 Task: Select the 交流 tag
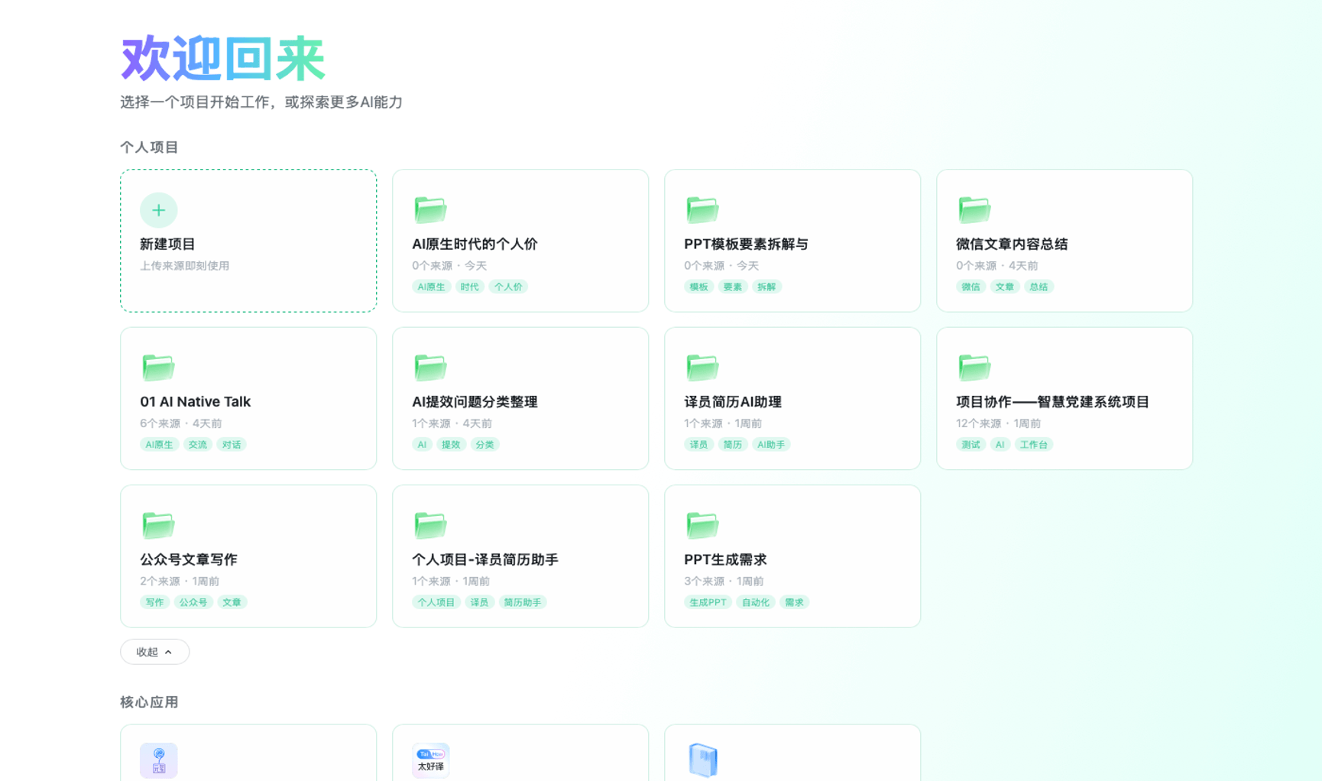pos(198,445)
